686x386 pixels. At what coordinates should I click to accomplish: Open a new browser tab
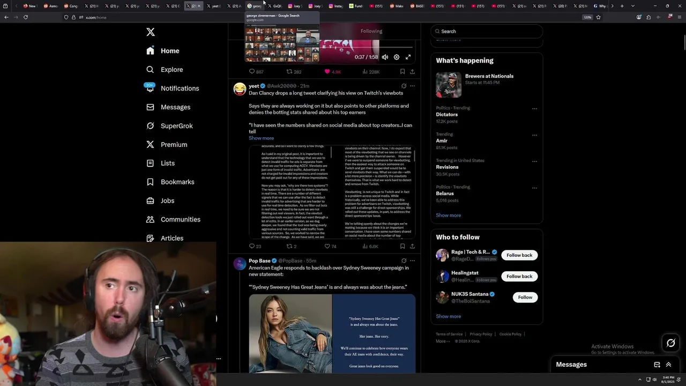pos(622,6)
